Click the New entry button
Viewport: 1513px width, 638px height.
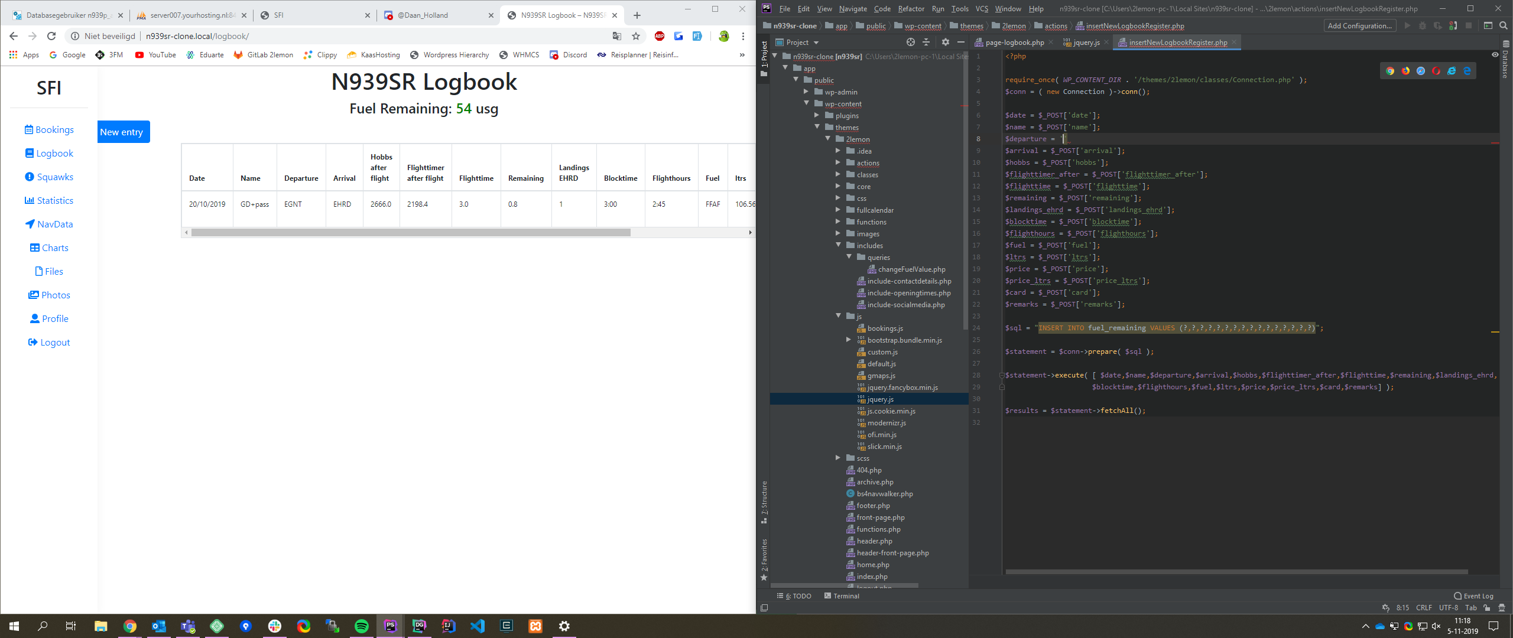tap(123, 132)
